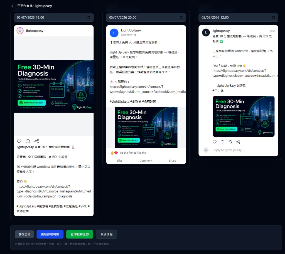The image size is (285, 254).
Task: Click Facebook Like button
Action: (x=119, y=161)
